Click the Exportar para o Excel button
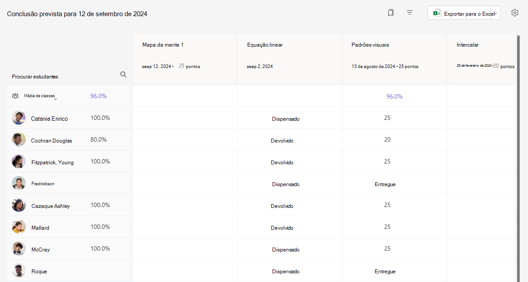528x282 pixels. click(x=464, y=13)
